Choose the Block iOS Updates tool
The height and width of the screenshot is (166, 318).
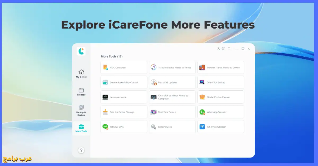click(172, 82)
